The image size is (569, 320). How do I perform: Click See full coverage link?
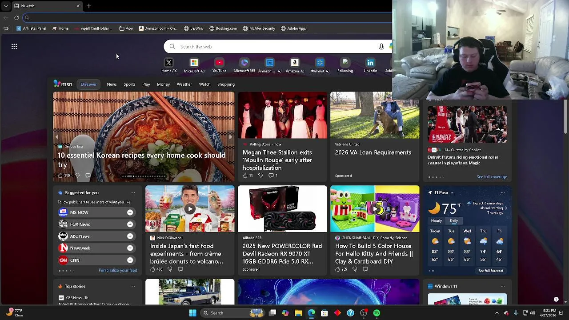492,177
